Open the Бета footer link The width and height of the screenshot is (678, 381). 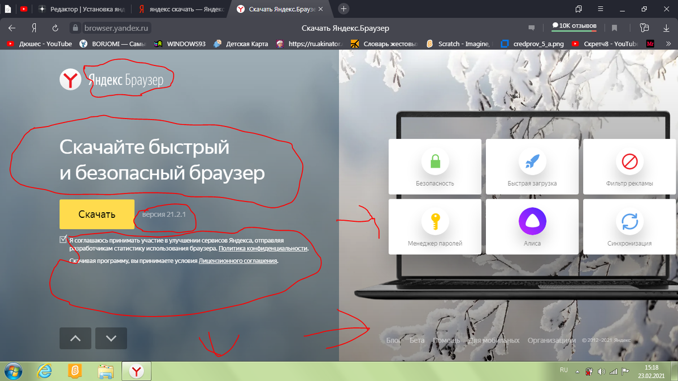click(x=417, y=340)
